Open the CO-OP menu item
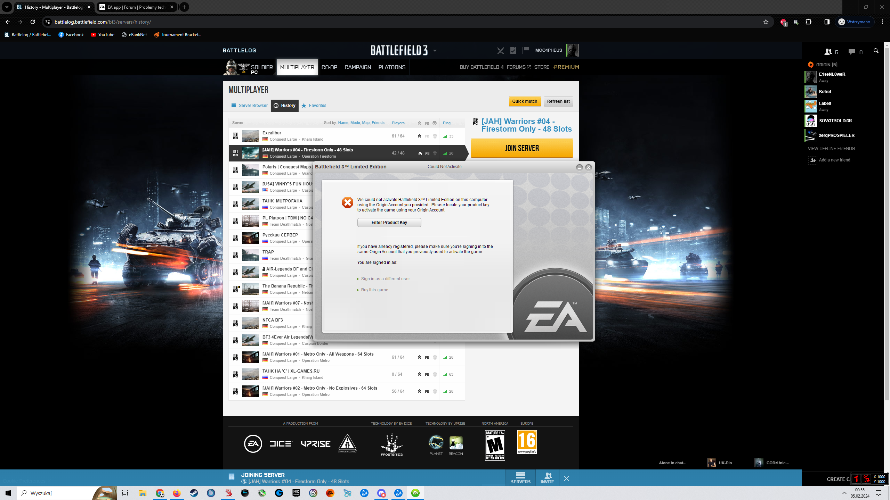Screen dimensions: 890x500 click(329, 67)
